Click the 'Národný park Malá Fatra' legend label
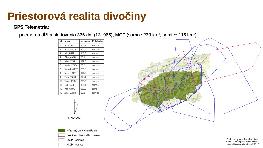 [82, 130]
